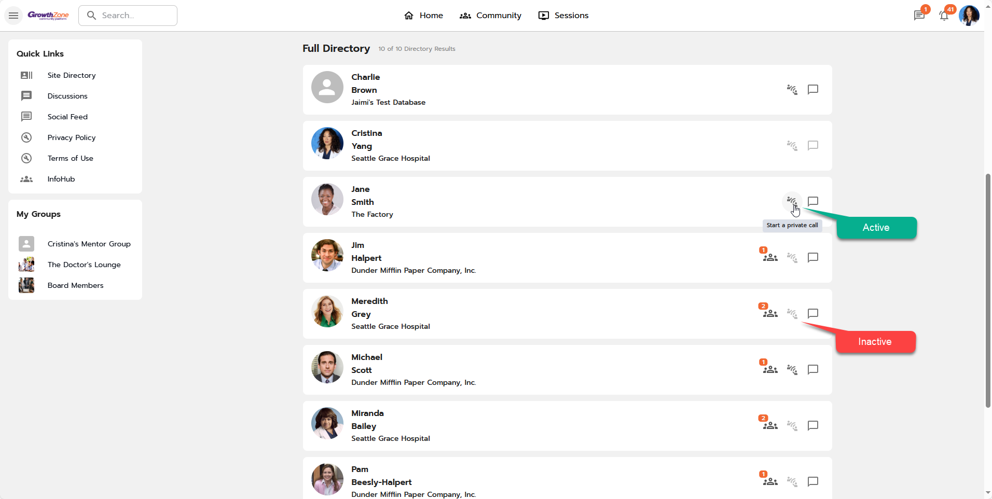Open The Doctor's Lounge group

pyautogui.click(x=84, y=265)
